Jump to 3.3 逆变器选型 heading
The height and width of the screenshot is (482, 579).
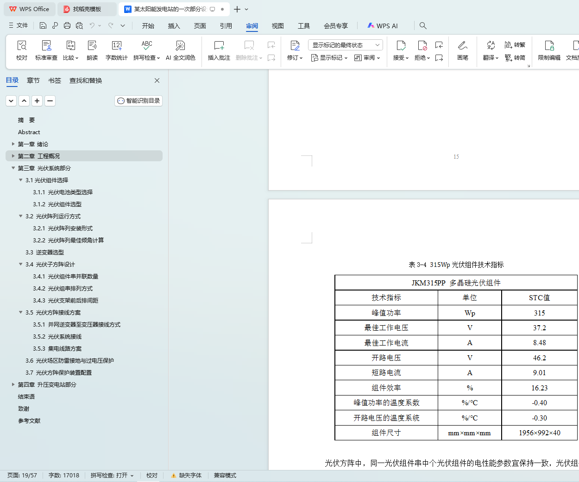pyautogui.click(x=44, y=252)
